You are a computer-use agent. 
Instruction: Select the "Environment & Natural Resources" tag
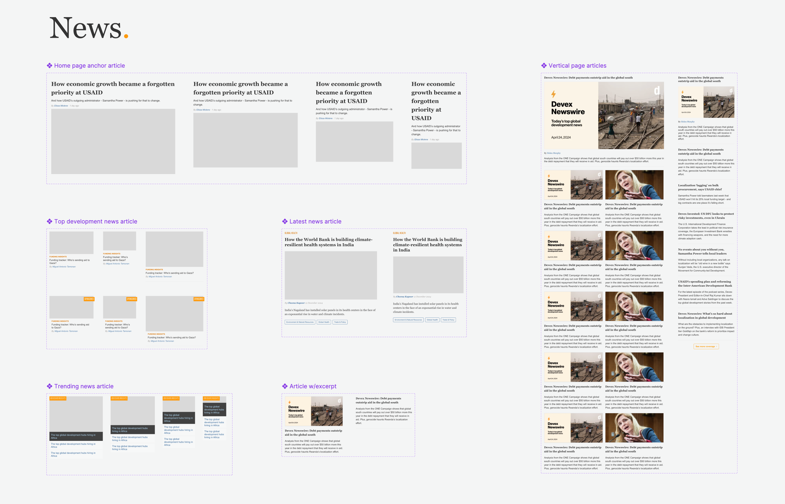[x=300, y=322]
